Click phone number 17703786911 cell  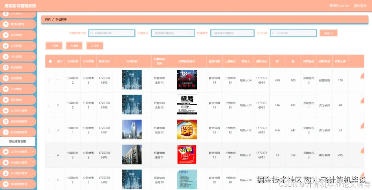point(262,155)
